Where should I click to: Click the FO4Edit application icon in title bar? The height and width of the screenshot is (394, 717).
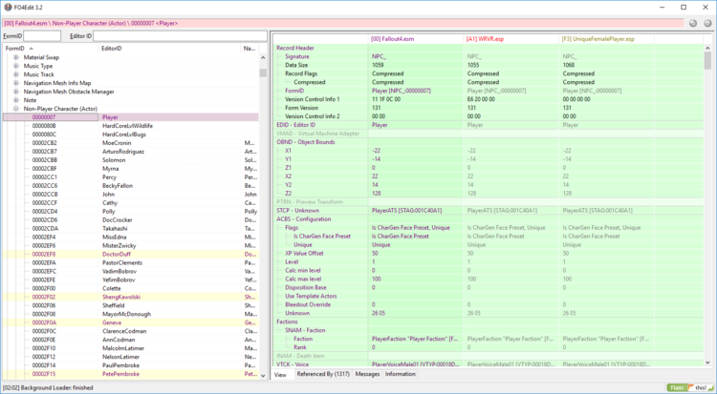(8, 8)
